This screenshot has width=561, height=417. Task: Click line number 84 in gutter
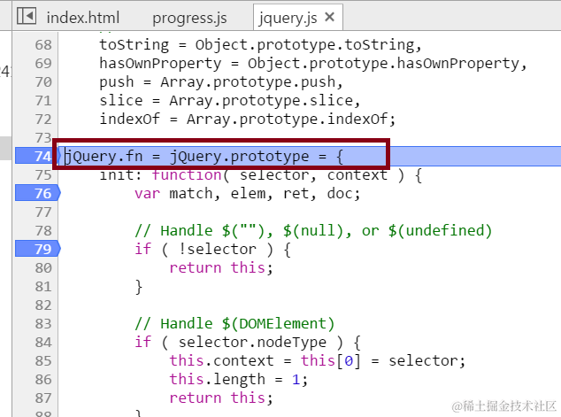pos(43,343)
